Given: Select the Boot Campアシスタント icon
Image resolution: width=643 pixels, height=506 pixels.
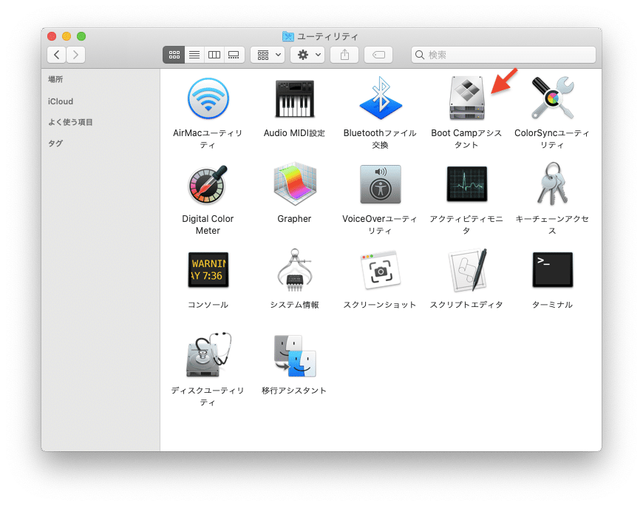Looking at the screenshot, I should [x=466, y=98].
